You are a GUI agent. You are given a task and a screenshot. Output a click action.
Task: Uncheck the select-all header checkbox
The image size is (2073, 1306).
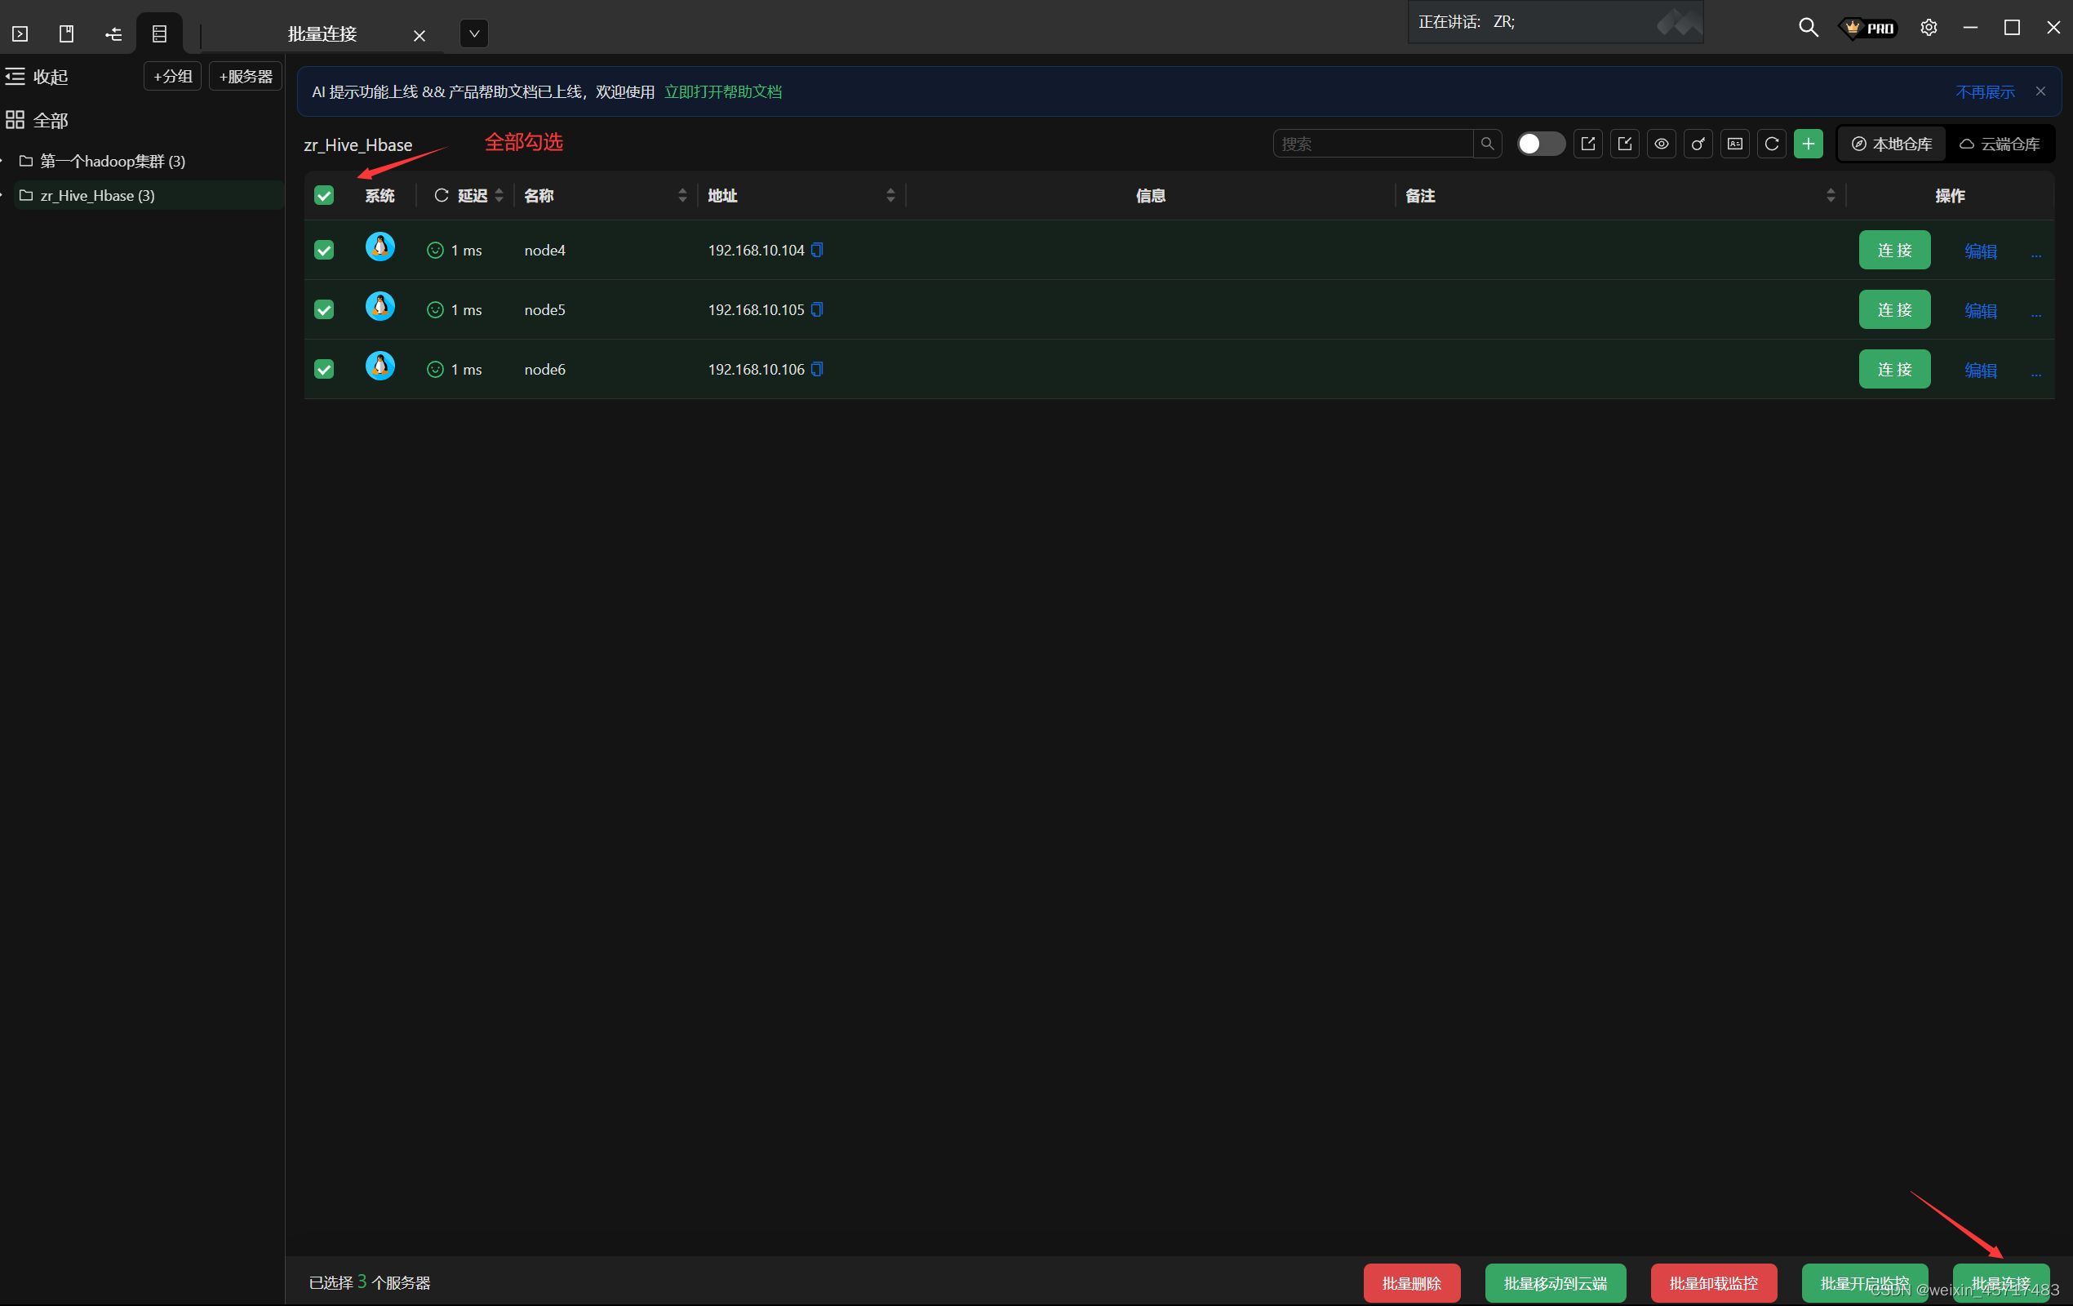(x=324, y=195)
